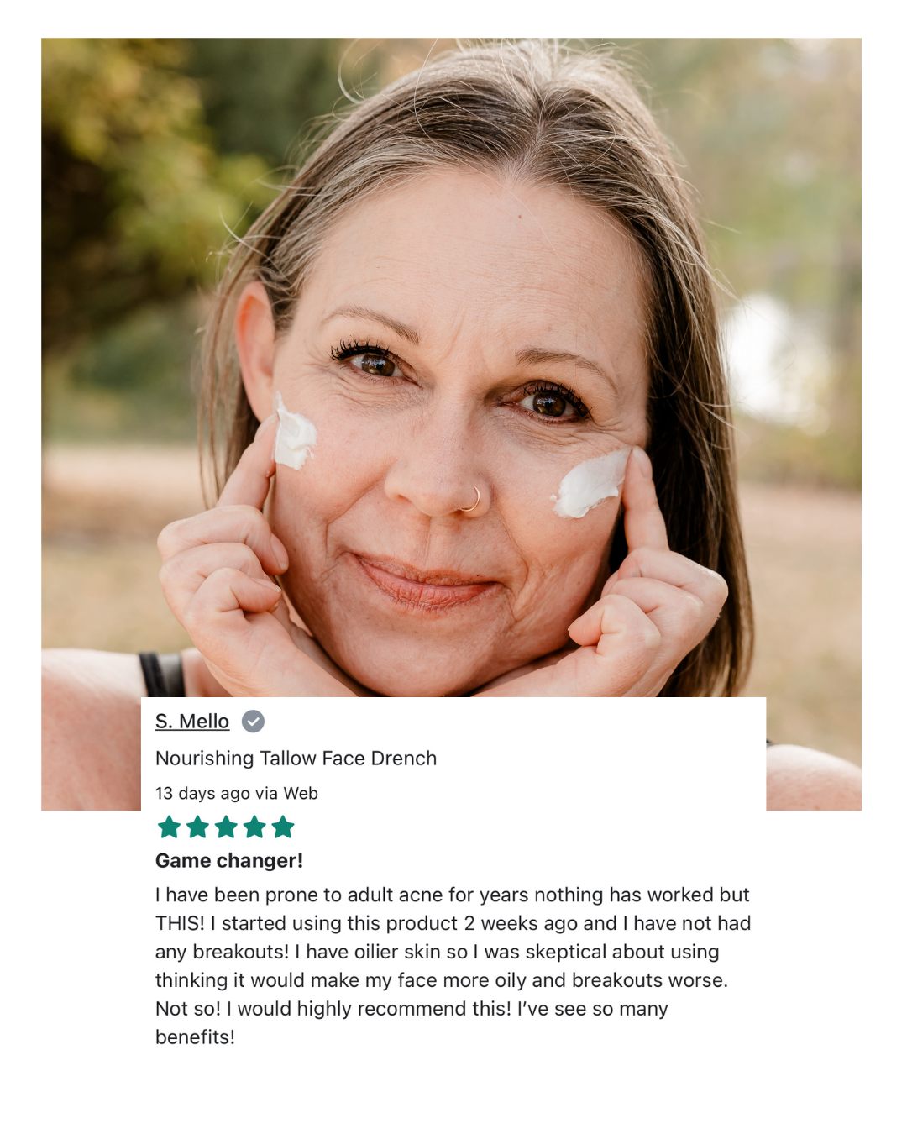Click the cream smear under her right-side eye
This screenshot has height=1134, width=907.
coord(590,485)
